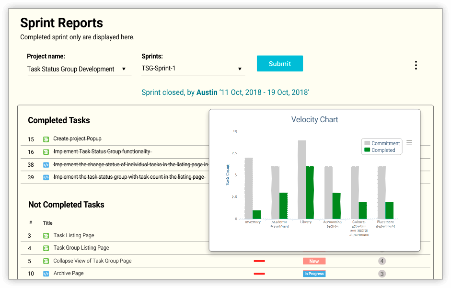Click green story icon of task 15

(x=46, y=139)
